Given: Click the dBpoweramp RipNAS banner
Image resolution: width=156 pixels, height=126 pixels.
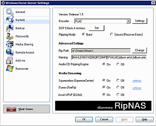Looking at the screenshot, I should (x=103, y=106).
